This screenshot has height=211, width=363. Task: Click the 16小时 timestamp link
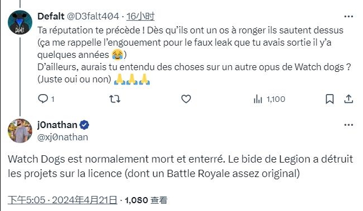click(x=140, y=16)
